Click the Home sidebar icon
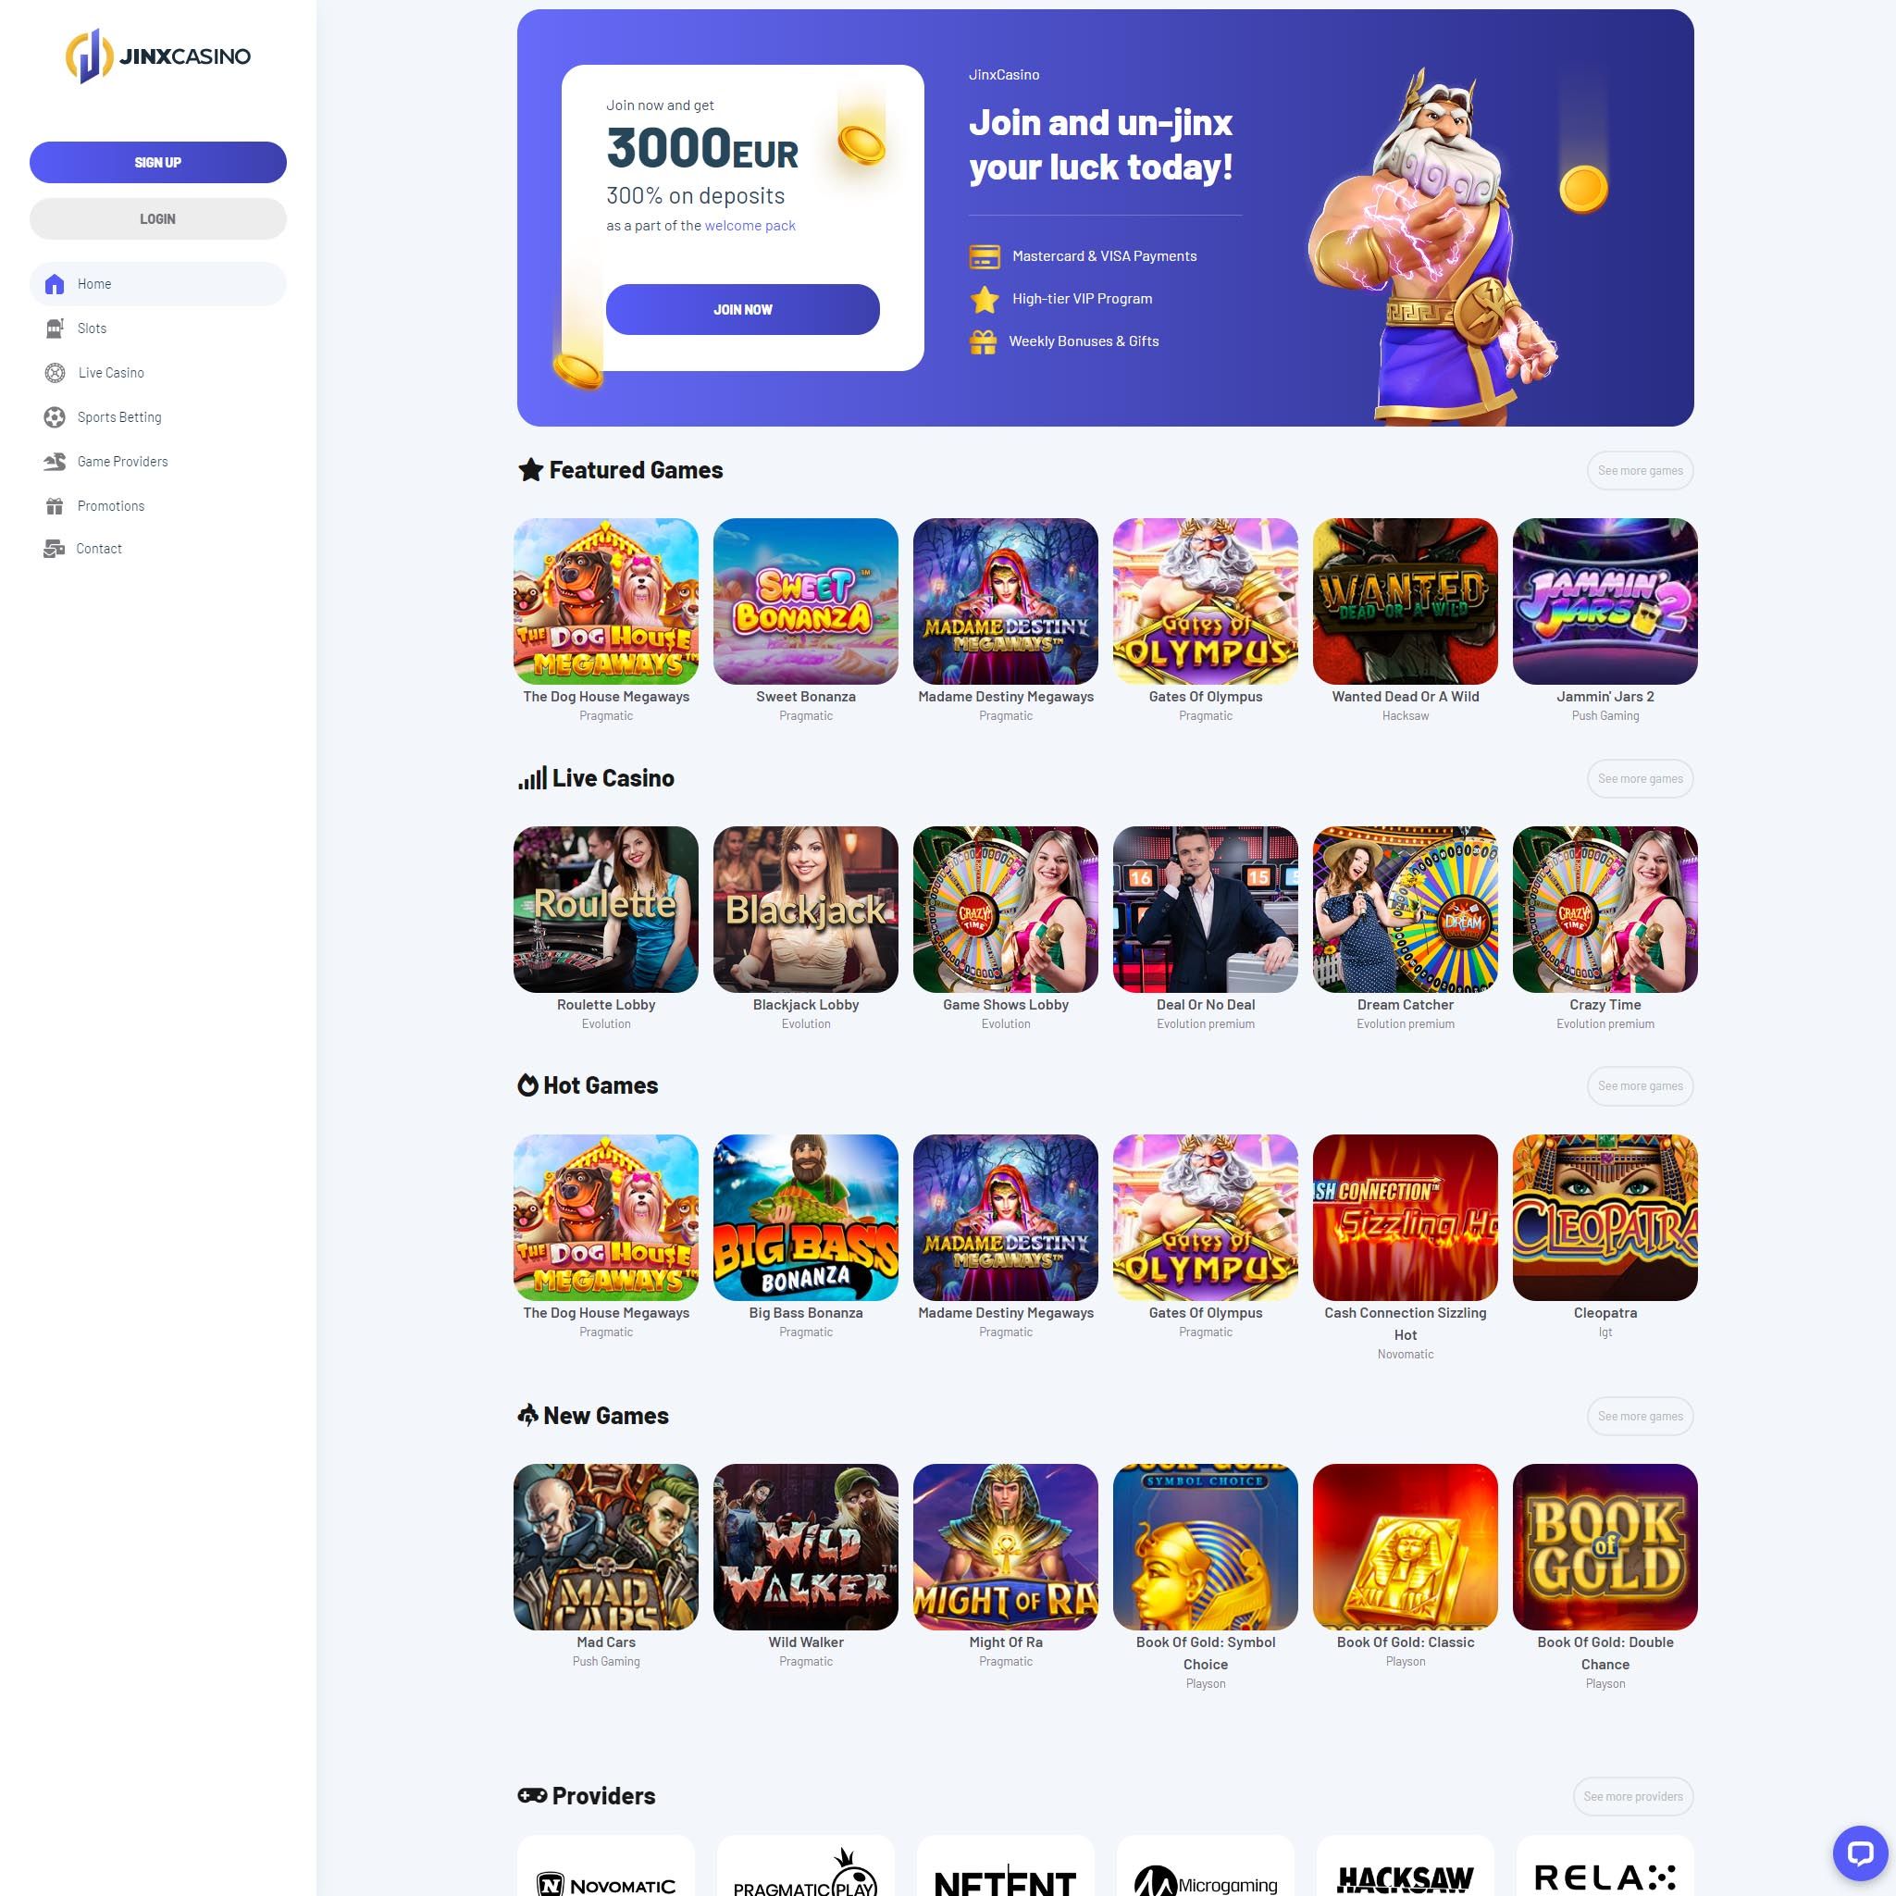This screenshot has height=1896, width=1896. [x=54, y=283]
